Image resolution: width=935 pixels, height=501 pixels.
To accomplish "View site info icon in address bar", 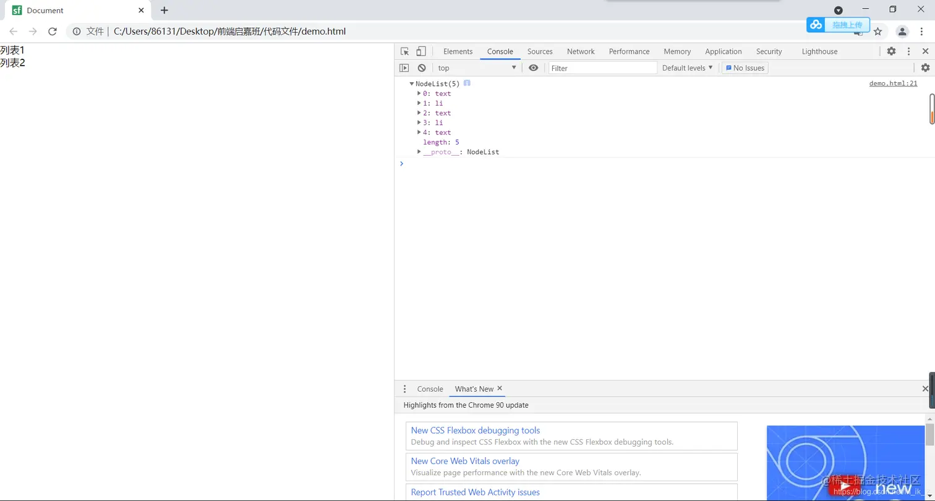I will (x=77, y=32).
